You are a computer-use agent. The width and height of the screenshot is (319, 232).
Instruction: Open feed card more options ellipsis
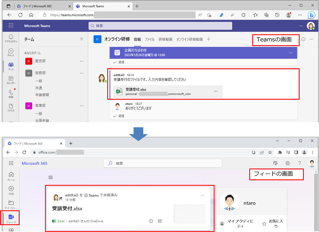(203, 196)
